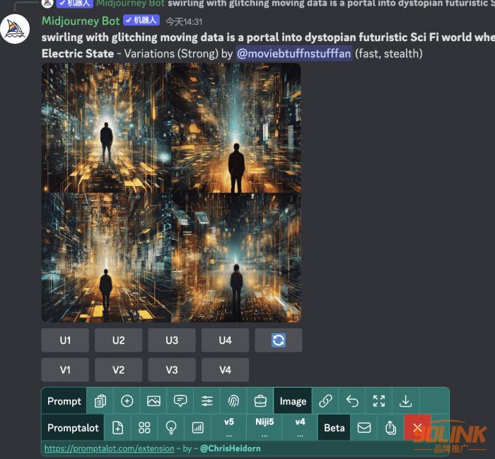
Task: Create variations of image one with V1
Action: click(65, 370)
